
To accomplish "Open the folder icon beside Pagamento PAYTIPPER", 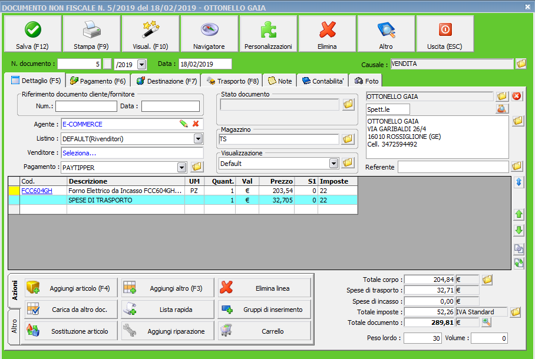I will [x=197, y=167].
